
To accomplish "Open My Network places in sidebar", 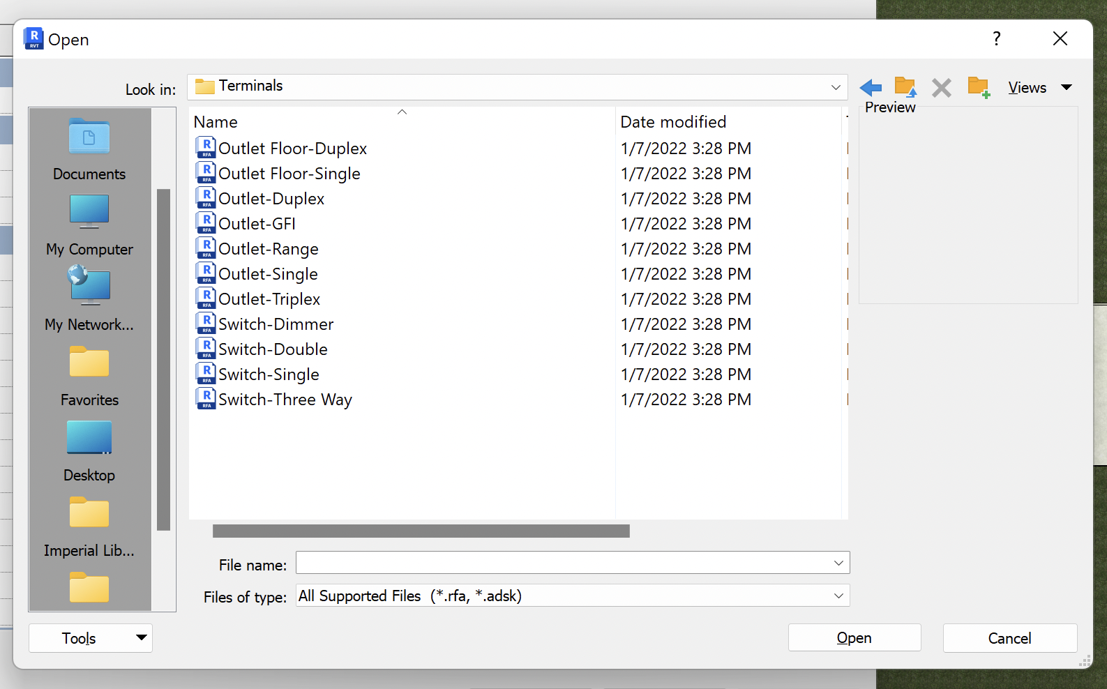I will pyautogui.click(x=89, y=300).
